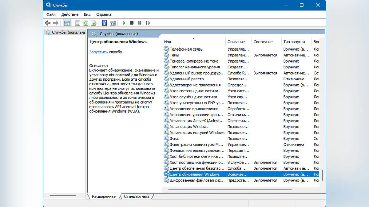This screenshot has width=369, height=207.
Task: Toggle the Show/Hide console tree icon
Action: pos(67,23)
